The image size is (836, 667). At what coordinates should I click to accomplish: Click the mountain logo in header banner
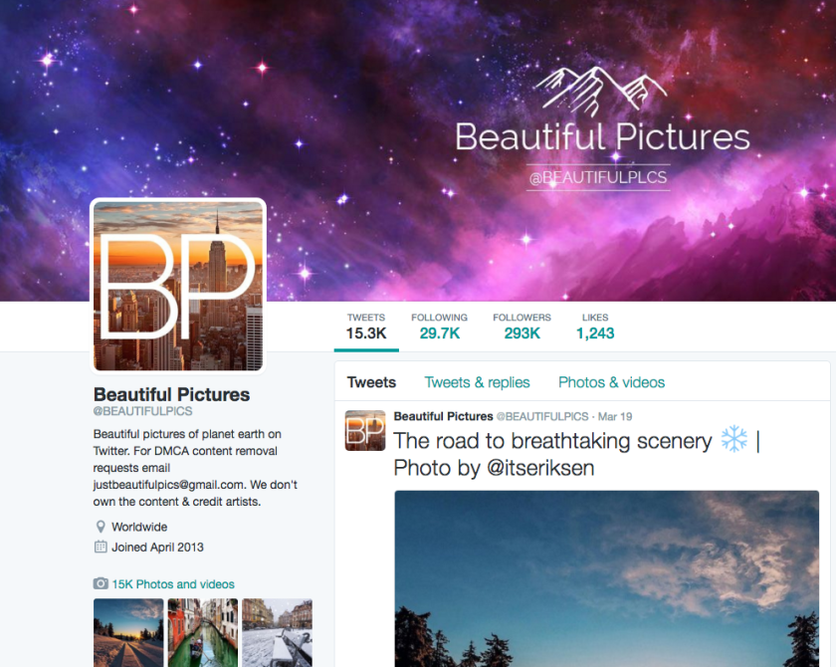tap(601, 92)
